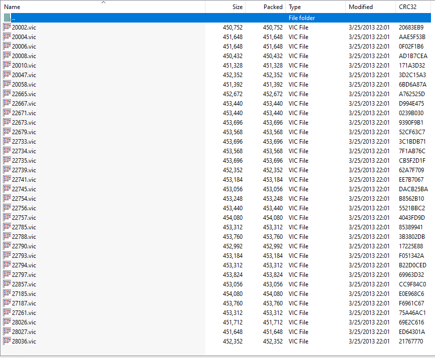Select file name 22797.vic
Image resolution: width=435 pixels, height=358 pixels.
(x=24, y=274)
